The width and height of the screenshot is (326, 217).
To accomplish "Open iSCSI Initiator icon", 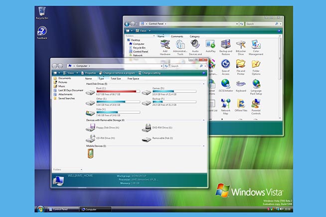I will pyautogui.click(x=226, y=85).
